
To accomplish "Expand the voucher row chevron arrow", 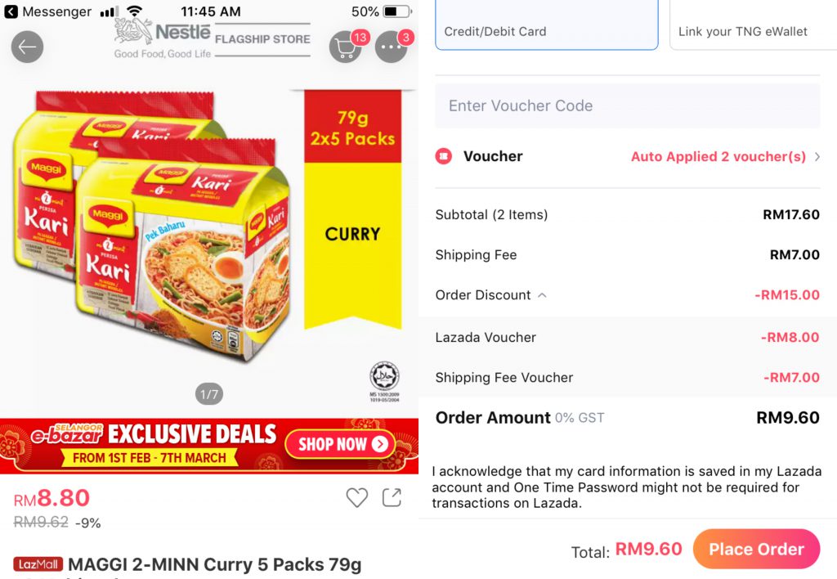I will 817,156.
